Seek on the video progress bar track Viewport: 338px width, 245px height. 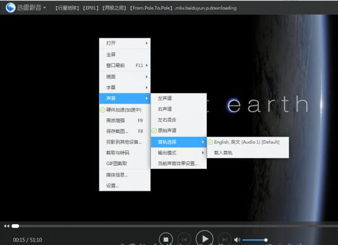(175, 226)
